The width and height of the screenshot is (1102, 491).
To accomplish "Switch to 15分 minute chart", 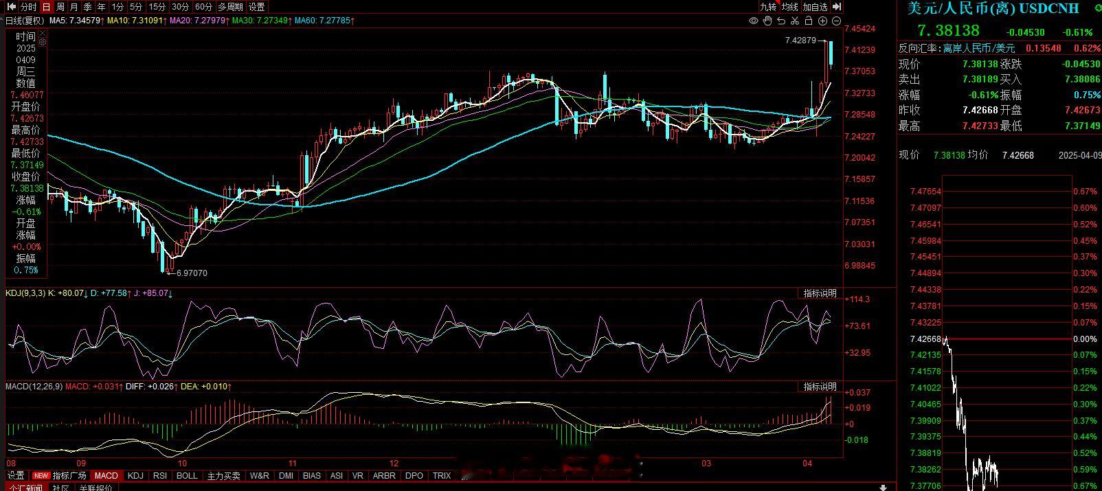I will 157,7.
